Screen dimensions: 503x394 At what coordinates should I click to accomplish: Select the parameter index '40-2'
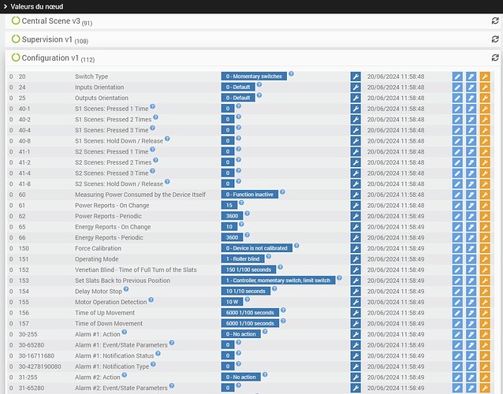tap(24, 120)
